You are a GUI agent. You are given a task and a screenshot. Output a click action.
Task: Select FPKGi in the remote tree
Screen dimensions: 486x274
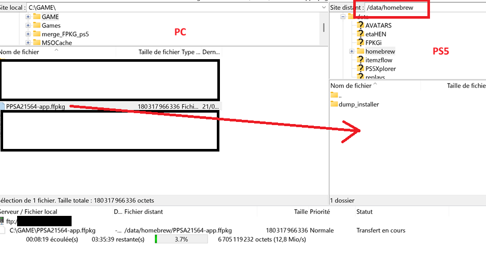(x=373, y=43)
